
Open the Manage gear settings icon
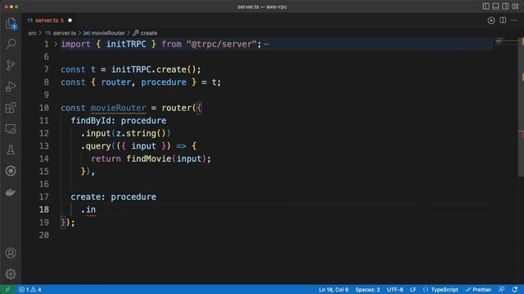click(11, 274)
